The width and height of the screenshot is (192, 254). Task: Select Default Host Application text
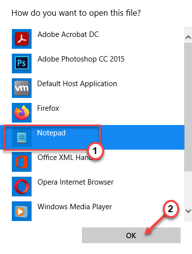click(77, 84)
